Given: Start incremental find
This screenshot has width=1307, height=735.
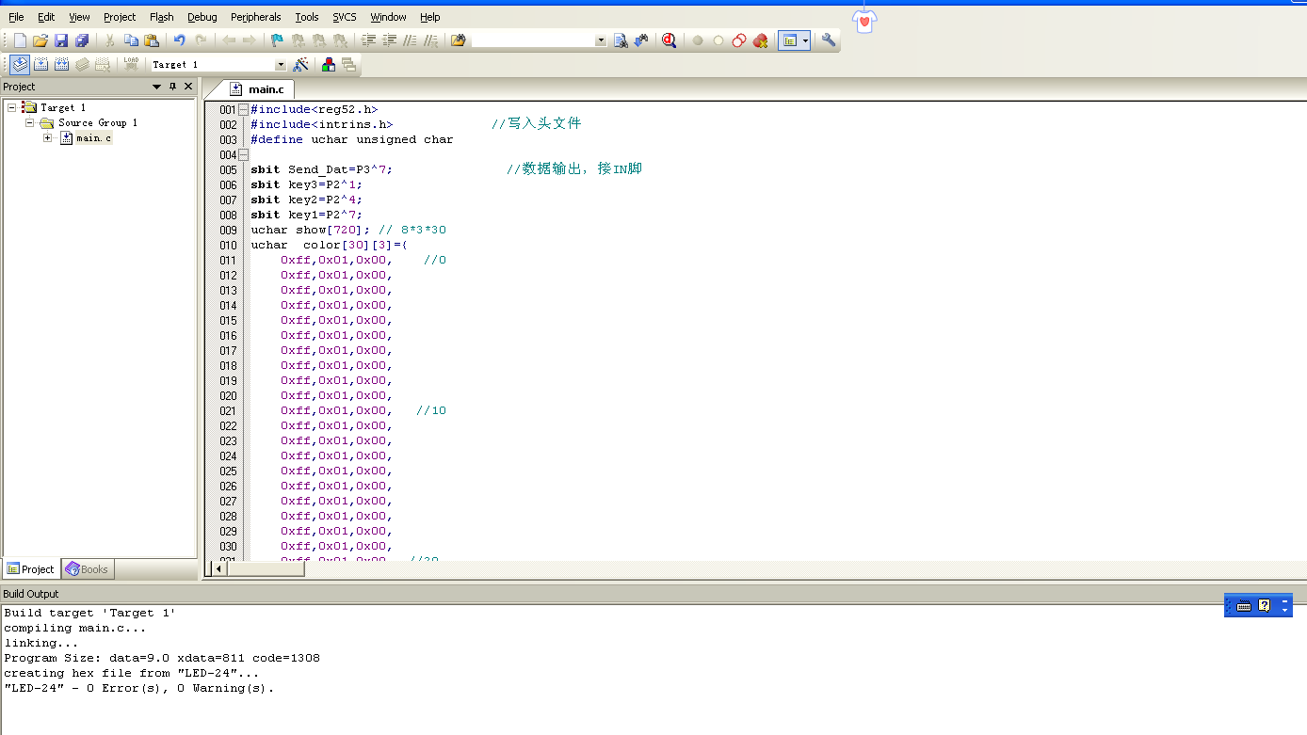Looking at the screenshot, I should click(641, 40).
